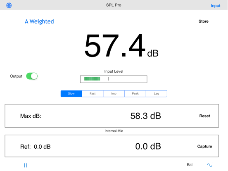Select the Peak response mode
Image resolution: width=228 pixels, height=171 pixels.
(135, 94)
